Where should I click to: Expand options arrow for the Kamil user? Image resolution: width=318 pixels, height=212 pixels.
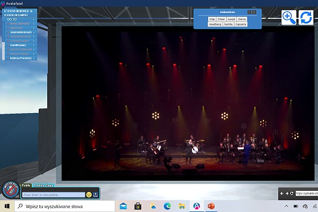click(34, 45)
